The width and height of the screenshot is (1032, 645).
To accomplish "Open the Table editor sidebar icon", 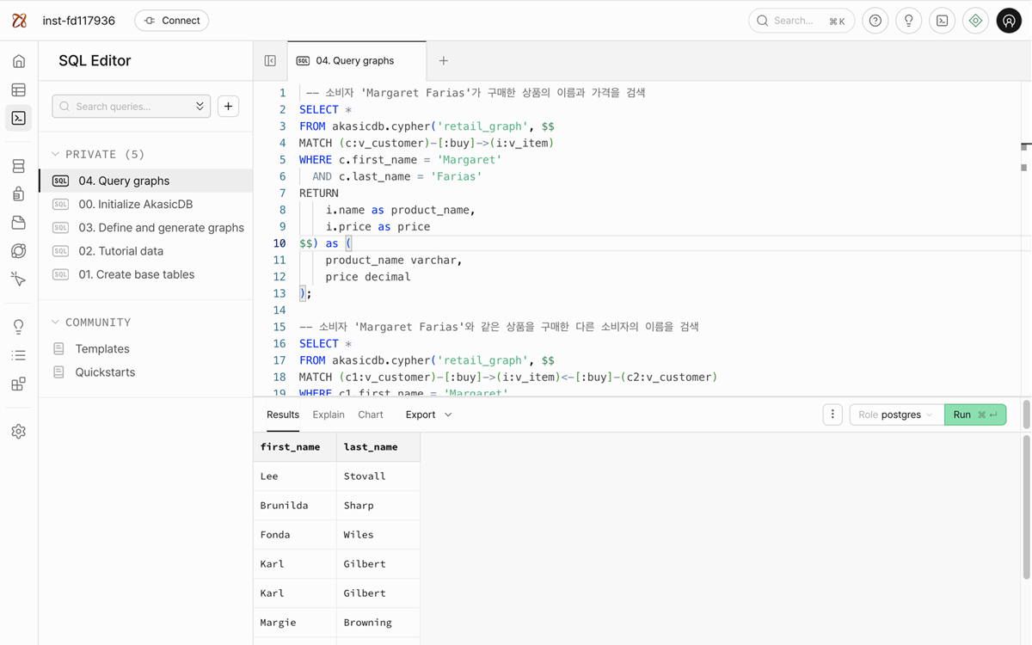I will click(19, 89).
